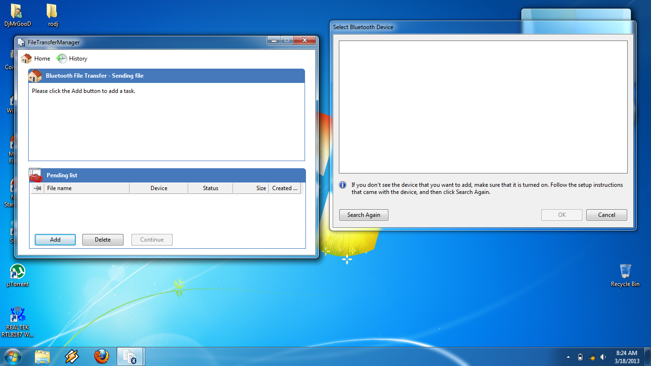Open the Windows Start menu
This screenshot has height=366, width=651.
pyautogui.click(x=13, y=356)
